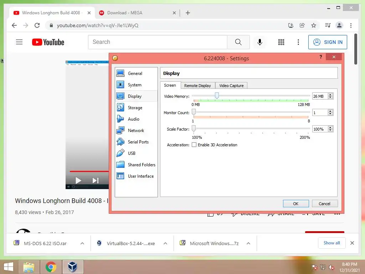Open YouTube apps grid icon

[281, 42]
